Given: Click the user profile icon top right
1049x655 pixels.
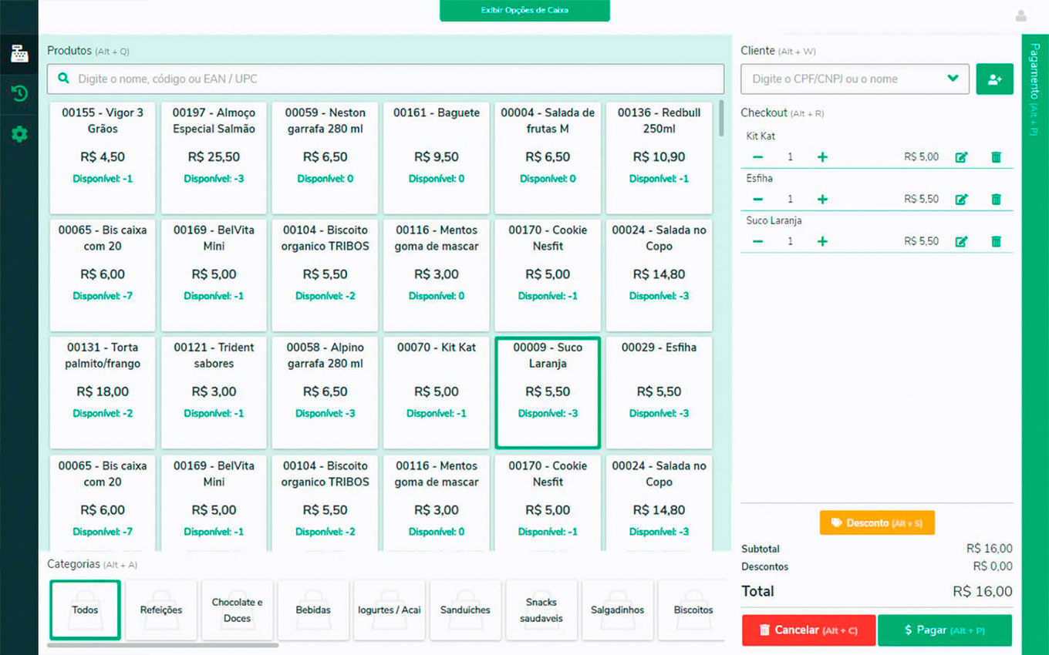Looking at the screenshot, I should [1021, 16].
